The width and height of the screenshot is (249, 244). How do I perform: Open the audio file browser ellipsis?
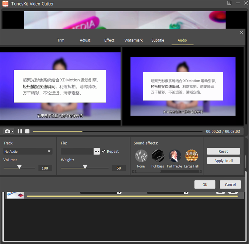(x=96, y=151)
